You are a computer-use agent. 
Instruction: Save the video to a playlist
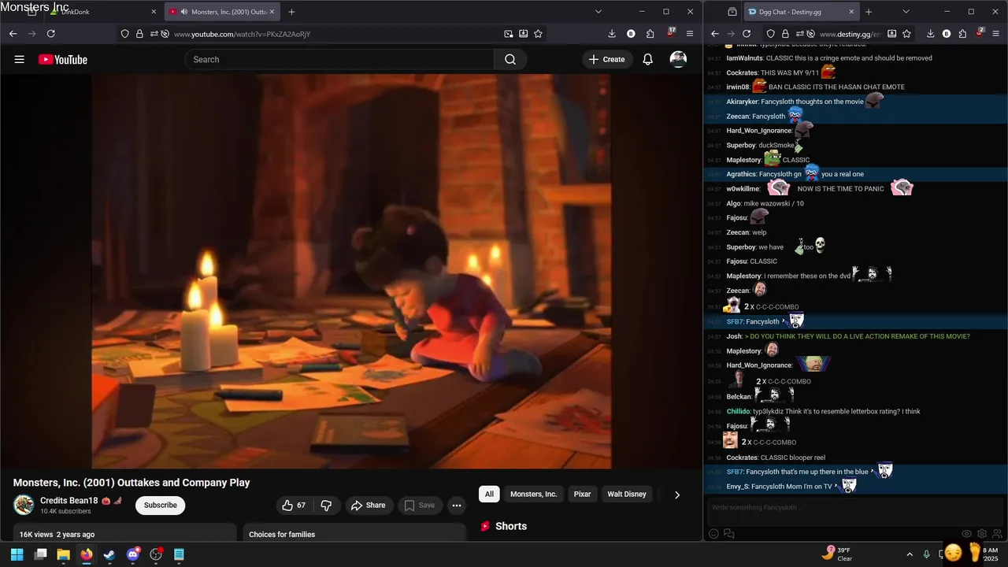tap(420, 505)
